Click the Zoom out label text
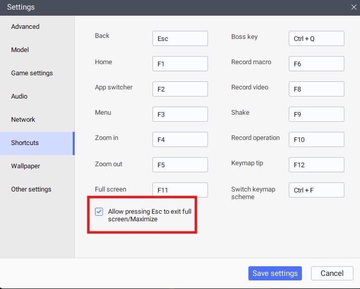360x289 pixels. point(109,164)
